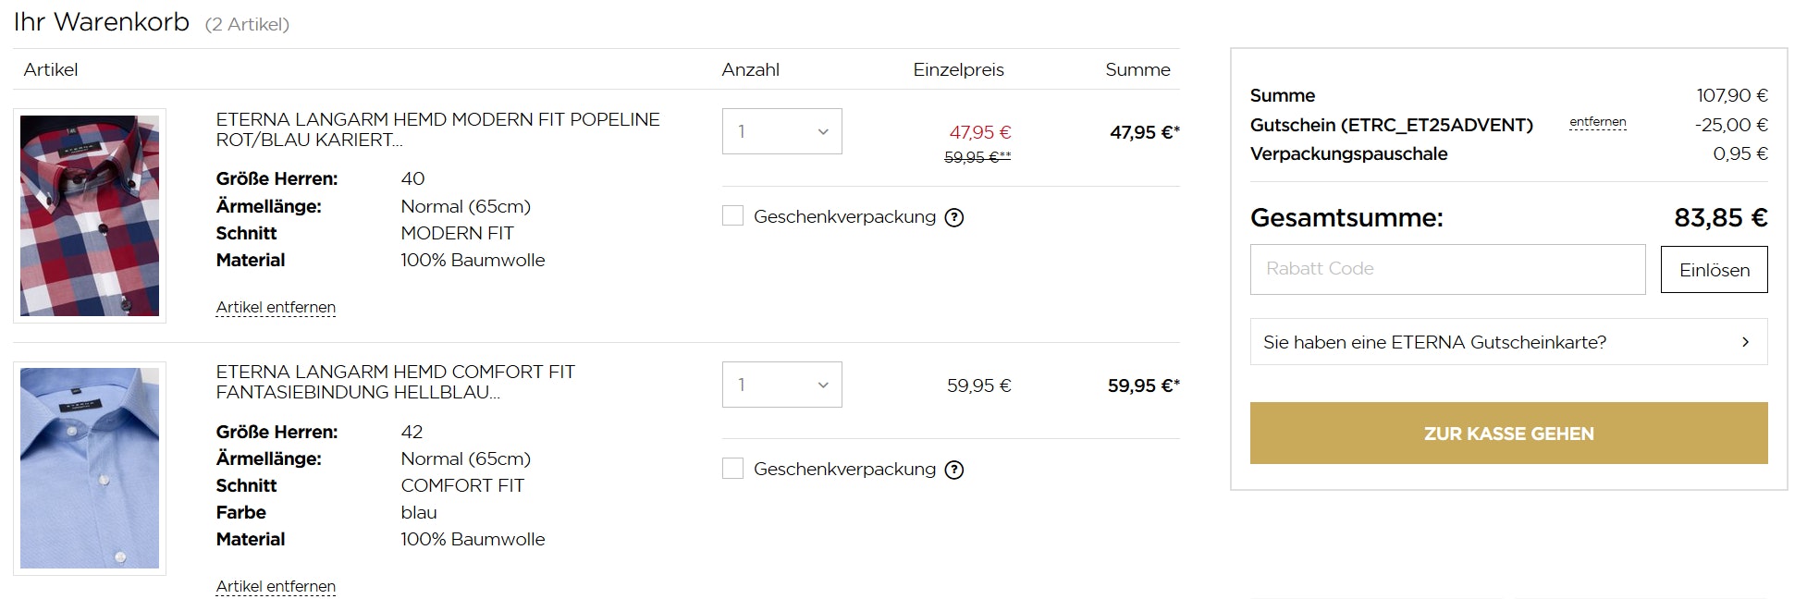The image size is (1807, 599).
Task: Open help icon for first Geschenkverpackung
Action: [954, 217]
